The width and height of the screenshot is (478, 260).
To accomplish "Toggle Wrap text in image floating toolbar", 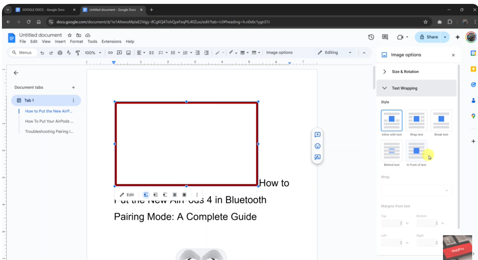I will coord(155,195).
